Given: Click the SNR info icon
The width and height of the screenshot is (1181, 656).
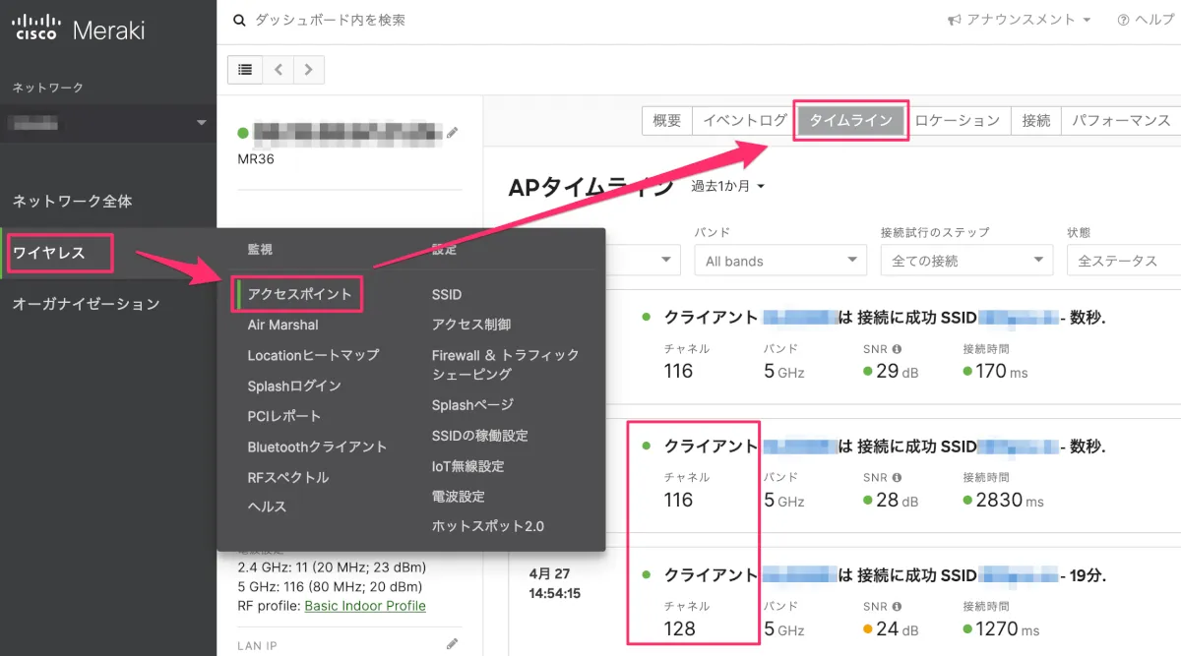Looking at the screenshot, I should pos(897,348).
